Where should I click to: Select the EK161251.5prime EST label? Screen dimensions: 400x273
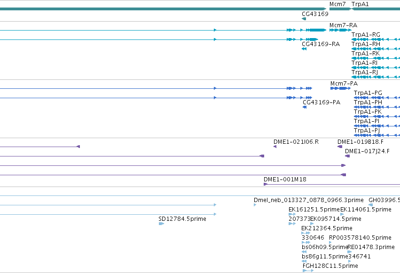click(314, 210)
